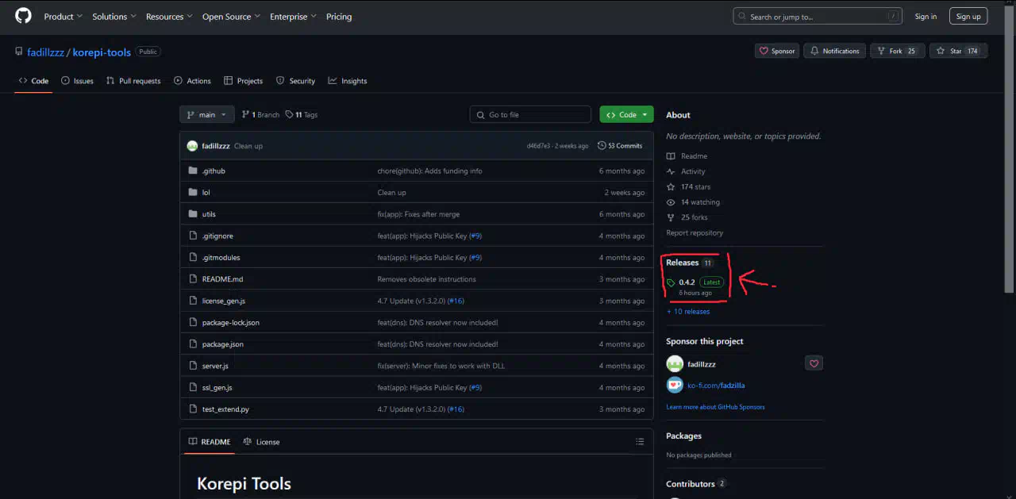Viewport: 1016px width, 499px height.
Task: View the 14 watching link
Action: tap(694, 202)
